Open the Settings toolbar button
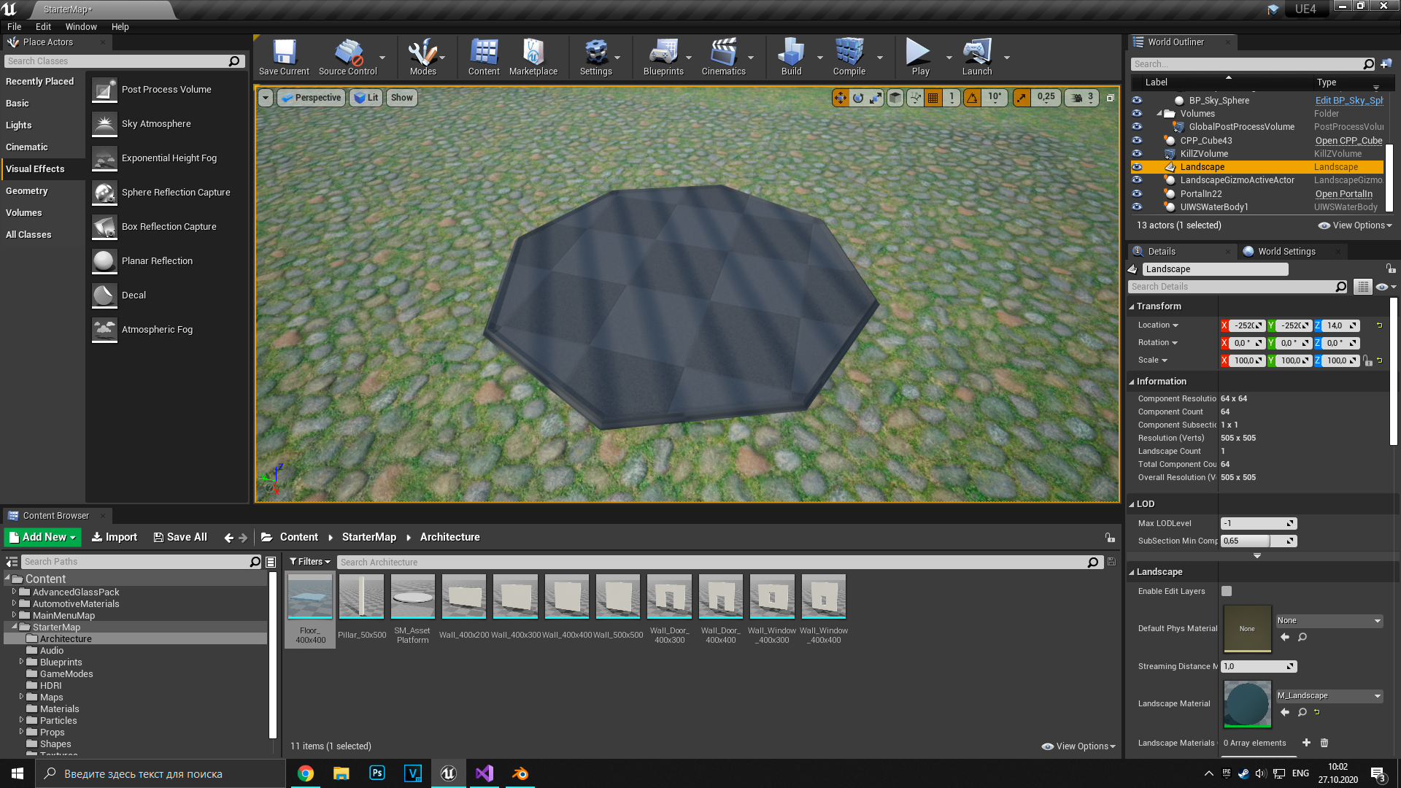Image resolution: width=1401 pixels, height=788 pixels. (596, 57)
